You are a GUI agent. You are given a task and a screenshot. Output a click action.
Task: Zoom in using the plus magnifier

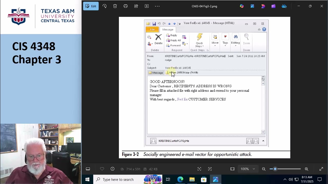(306, 169)
